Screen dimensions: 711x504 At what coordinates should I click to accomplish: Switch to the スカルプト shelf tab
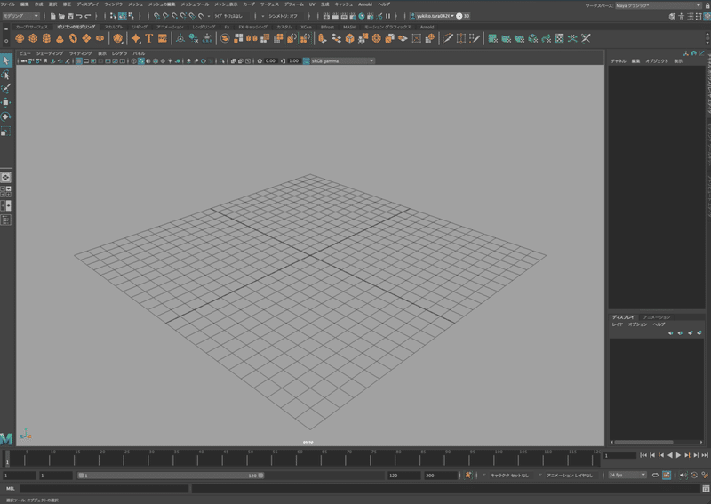tap(114, 27)
